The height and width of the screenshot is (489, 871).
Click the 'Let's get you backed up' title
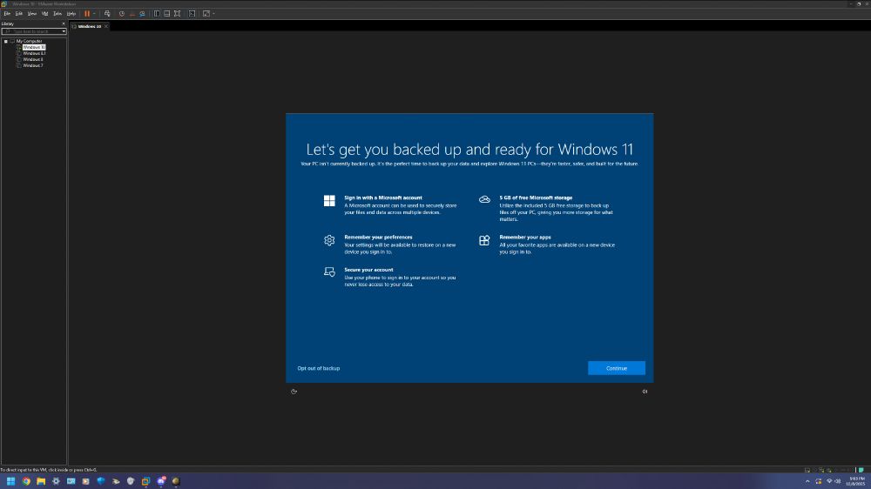tap(469, 150)
